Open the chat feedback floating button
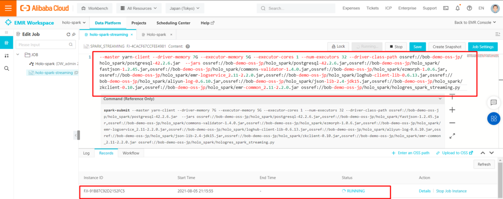Screen dimensions: 503x199 493,102
